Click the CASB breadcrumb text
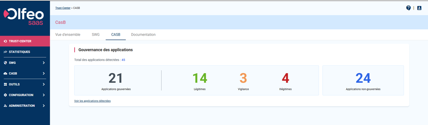 (77, 8)
